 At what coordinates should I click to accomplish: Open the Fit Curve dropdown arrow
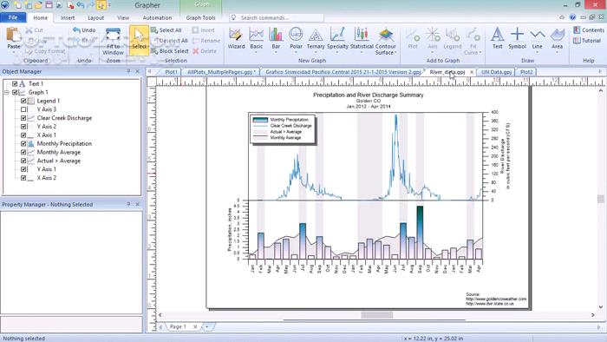(x=480, y=53)
